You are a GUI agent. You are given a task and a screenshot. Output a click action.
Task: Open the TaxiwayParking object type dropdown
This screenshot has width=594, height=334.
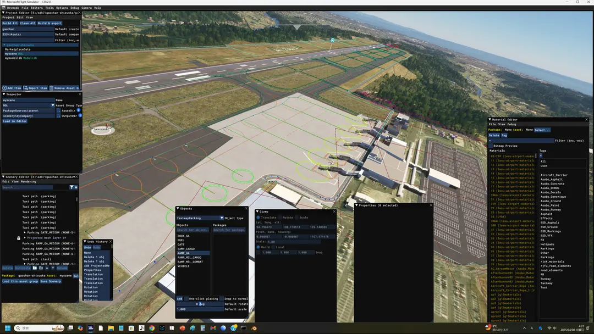(x=222, y=218)
